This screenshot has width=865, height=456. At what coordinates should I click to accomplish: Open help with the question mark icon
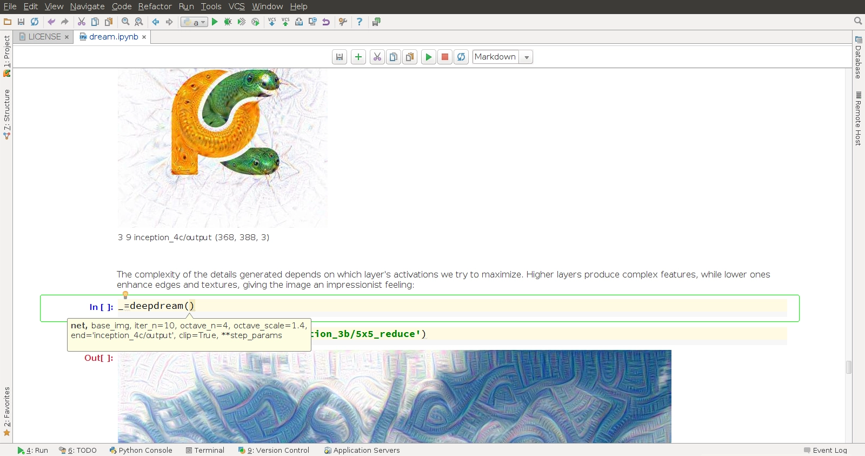click(360, 22)
